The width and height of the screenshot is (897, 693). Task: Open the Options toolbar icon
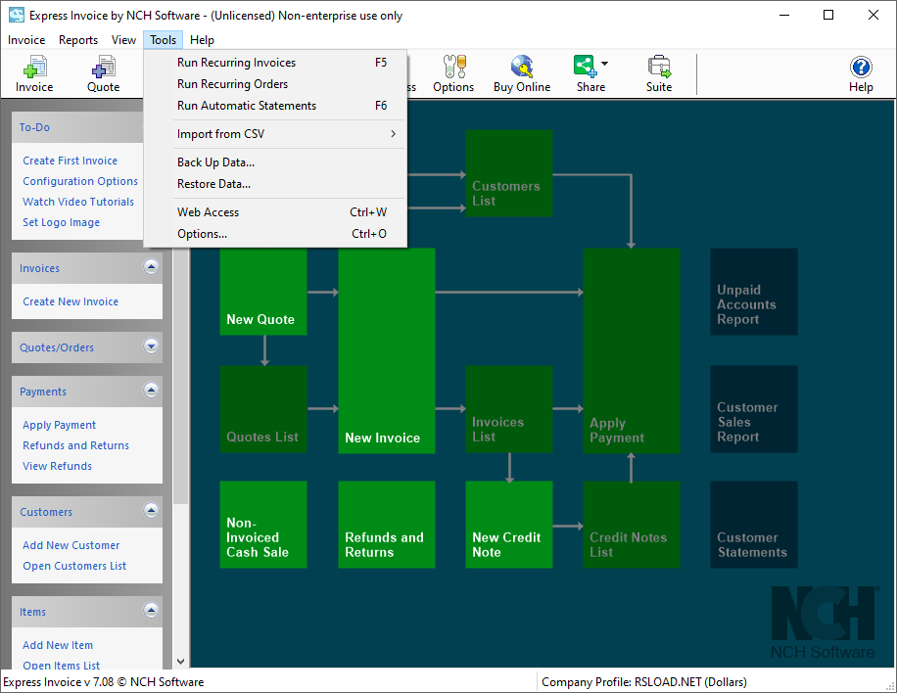(453, 68)
